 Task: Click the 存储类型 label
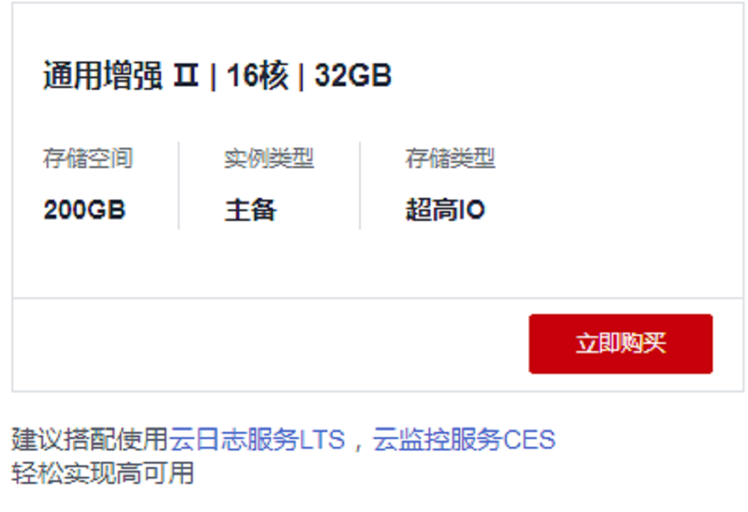point(451,158)
